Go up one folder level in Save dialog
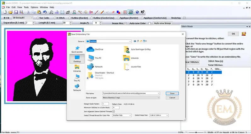 138,41
